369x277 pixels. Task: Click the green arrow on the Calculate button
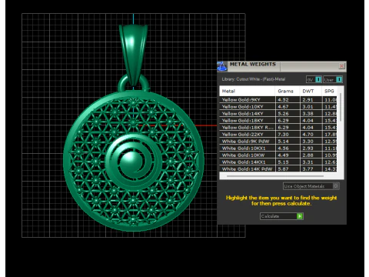tap(300, 216)
